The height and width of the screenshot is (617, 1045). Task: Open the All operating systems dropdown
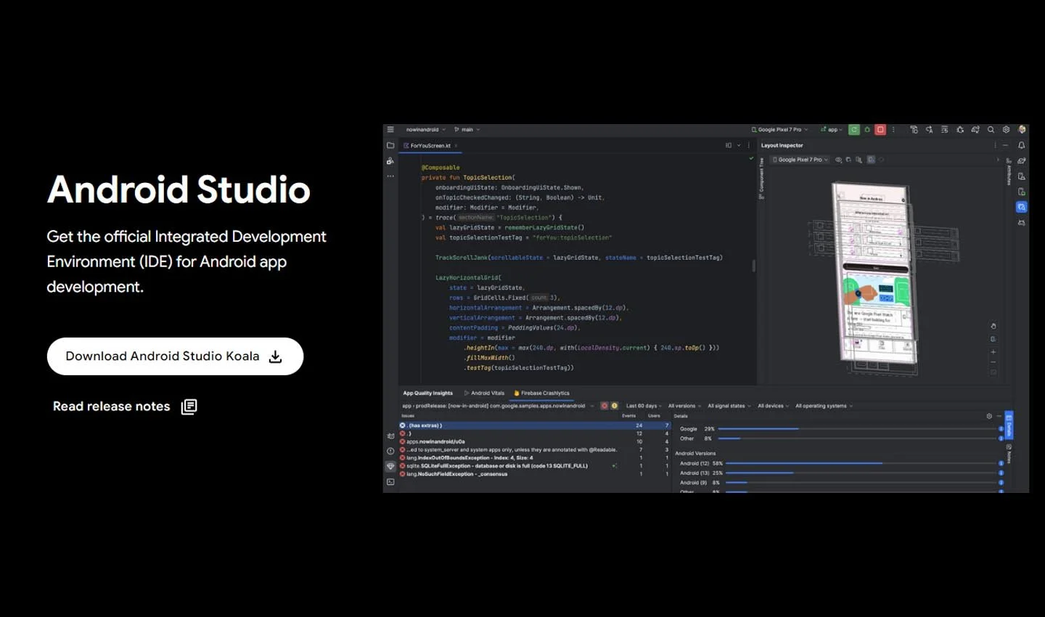pyautogui.click(x=824, y=406)
